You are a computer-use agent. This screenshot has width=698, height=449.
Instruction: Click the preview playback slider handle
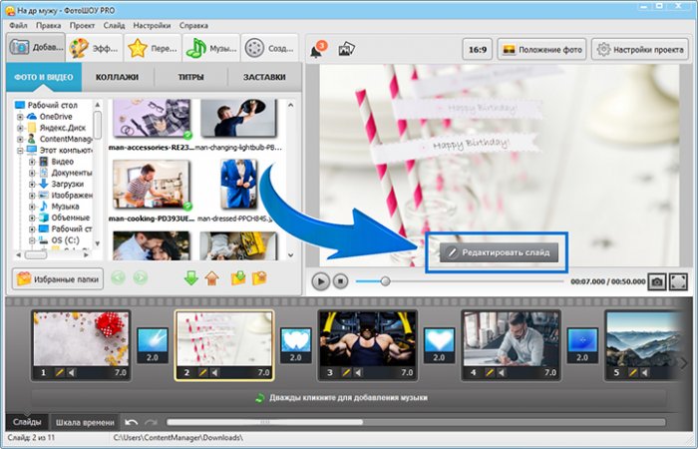(x=386, y=281)
